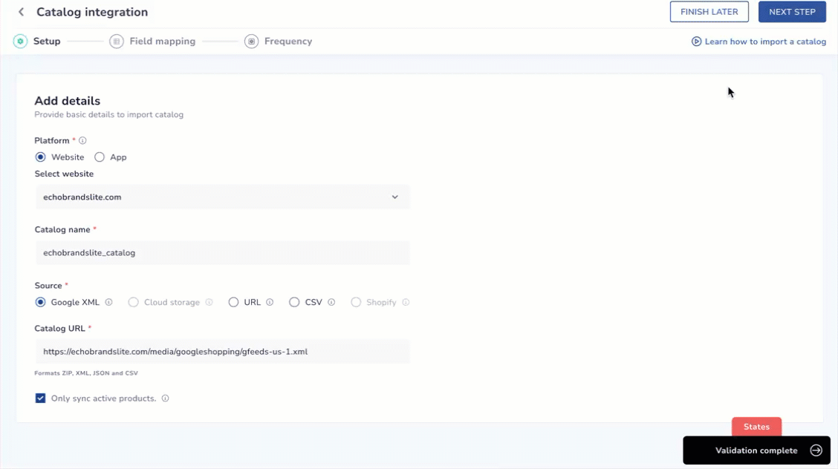The image size is (838, 469).
Task: Open the CSV source info icon
Action: click(x=331, y=302)
